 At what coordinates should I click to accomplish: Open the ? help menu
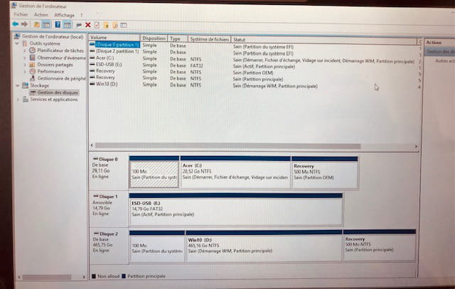coord(82,15)
